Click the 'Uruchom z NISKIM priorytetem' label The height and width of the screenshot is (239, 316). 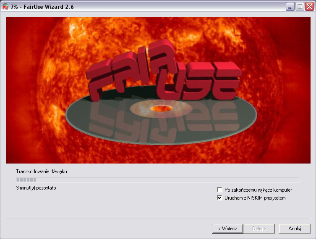click(255, 198)
